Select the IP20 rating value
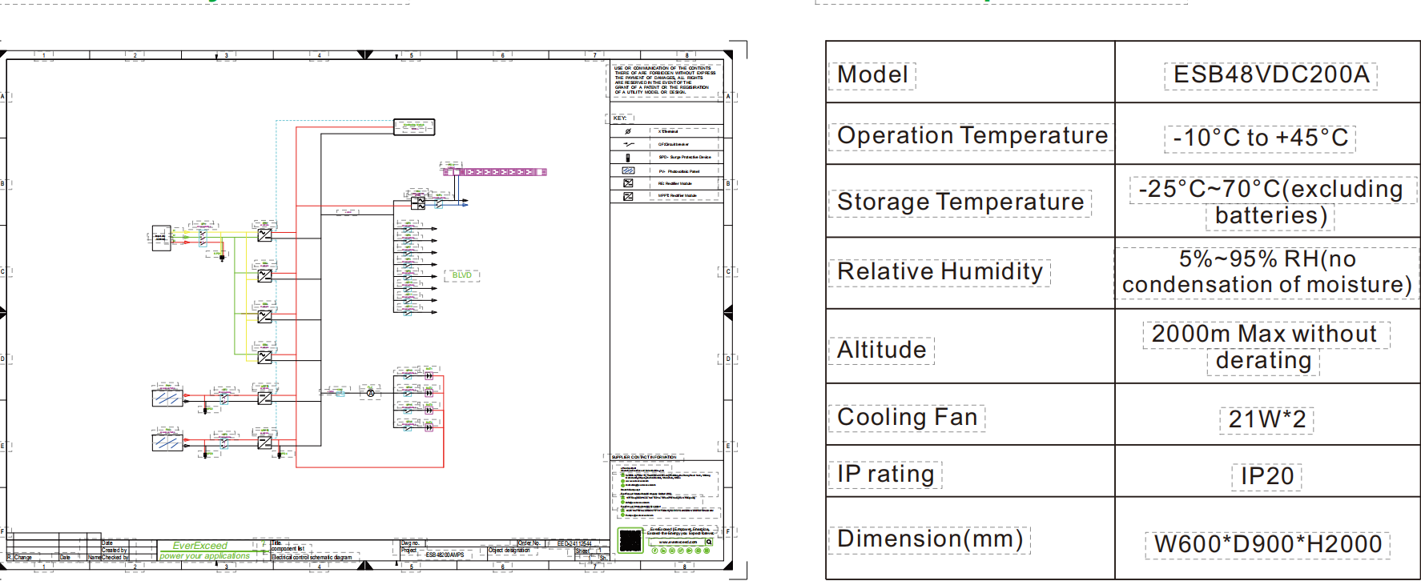1421x581 pixels. pyautogui.click(x=1266, y=476)
